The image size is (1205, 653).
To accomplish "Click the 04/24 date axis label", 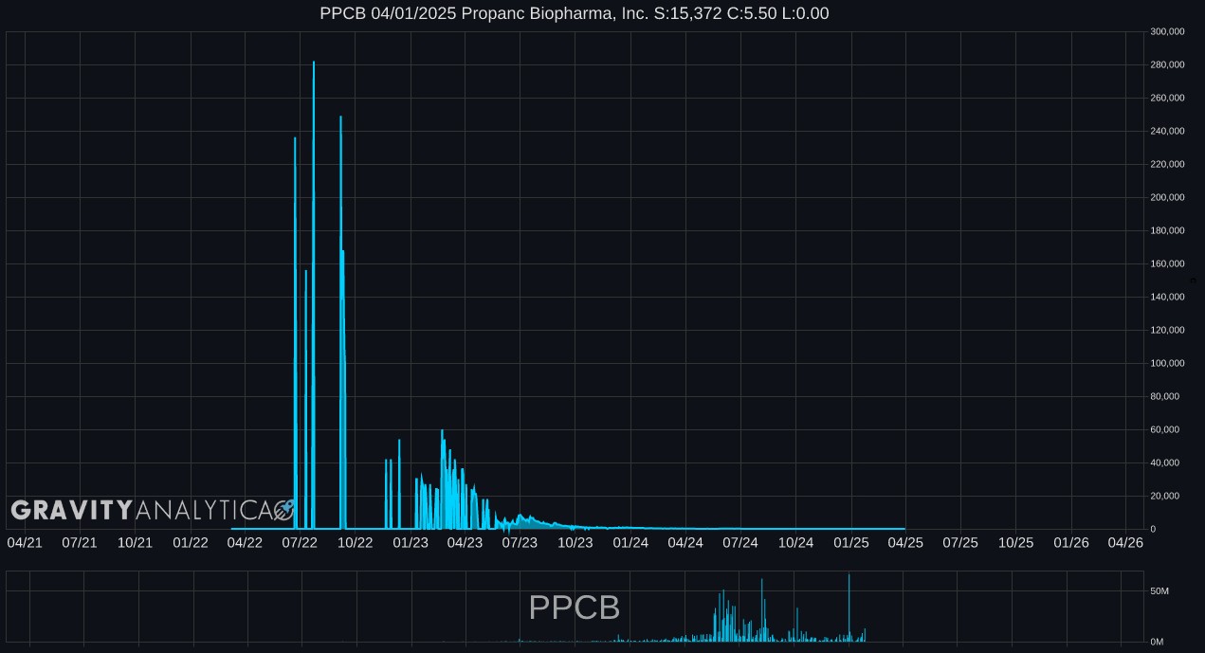I will (x=685, y=542).
